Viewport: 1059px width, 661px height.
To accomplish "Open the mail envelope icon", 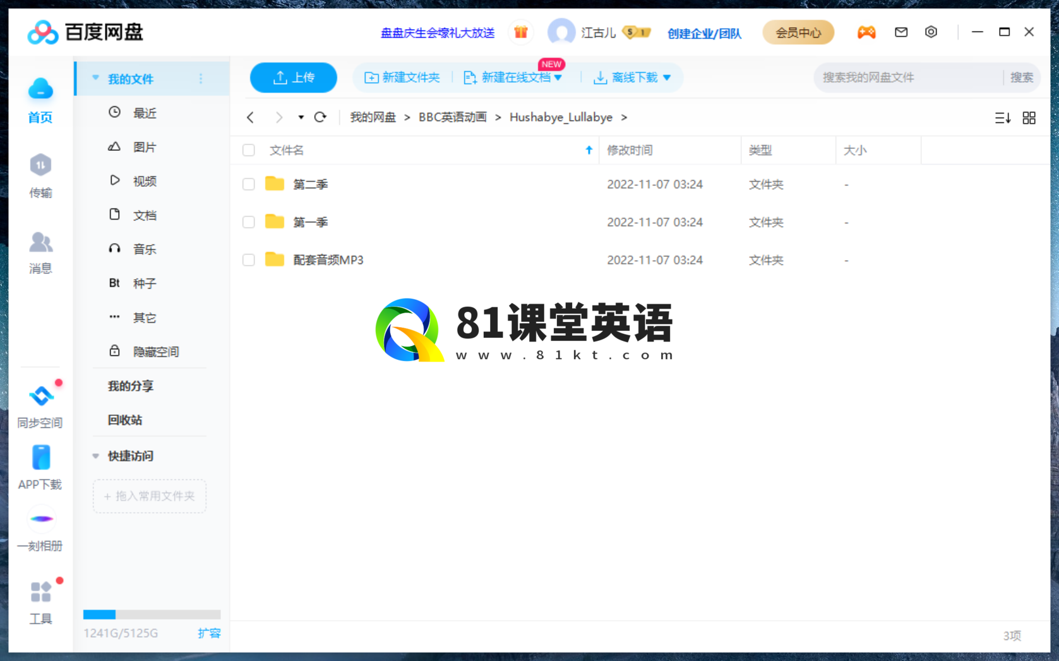I will point(901,32).
